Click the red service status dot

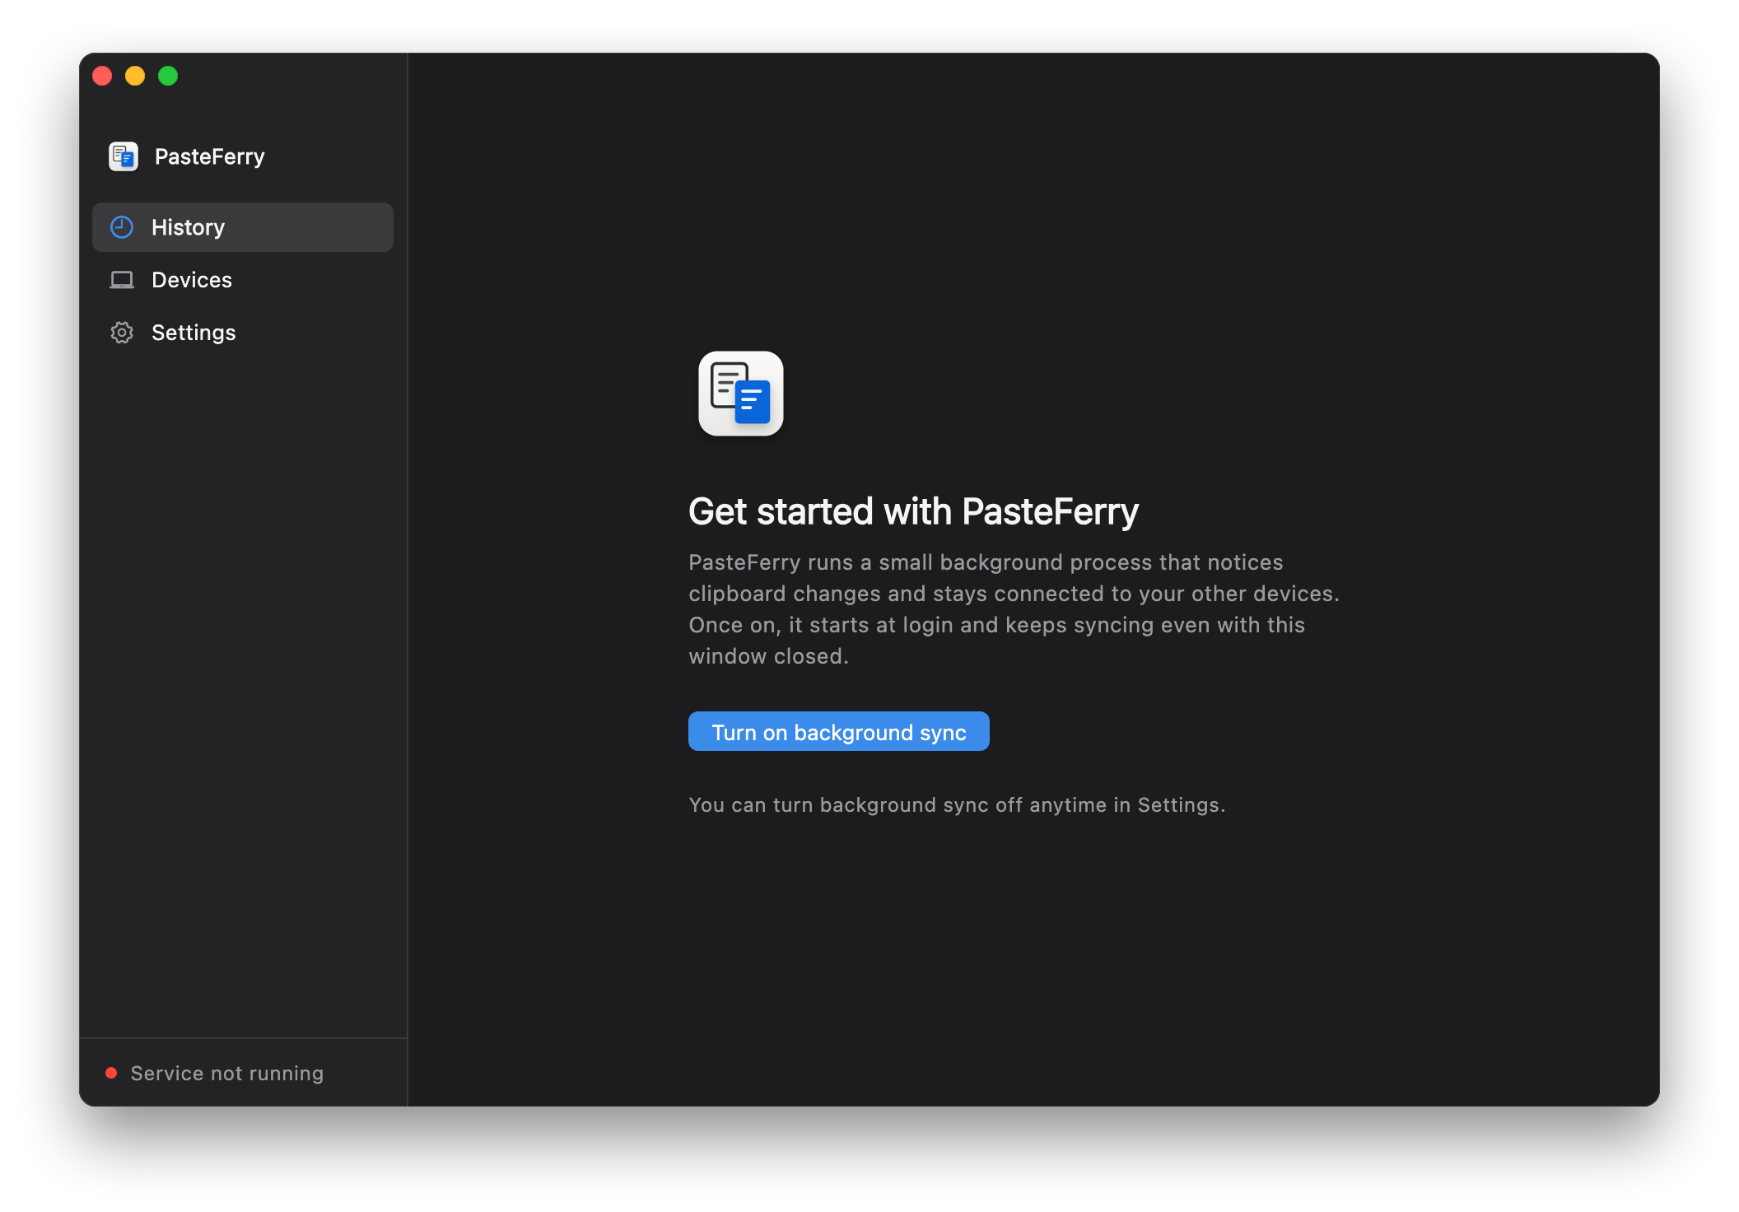click(111, 1073)
